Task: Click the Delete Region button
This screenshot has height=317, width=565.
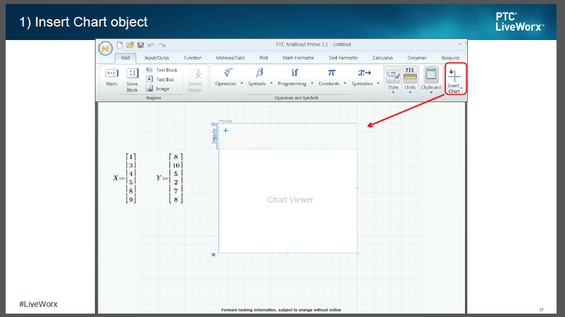Action: (194, 81)
